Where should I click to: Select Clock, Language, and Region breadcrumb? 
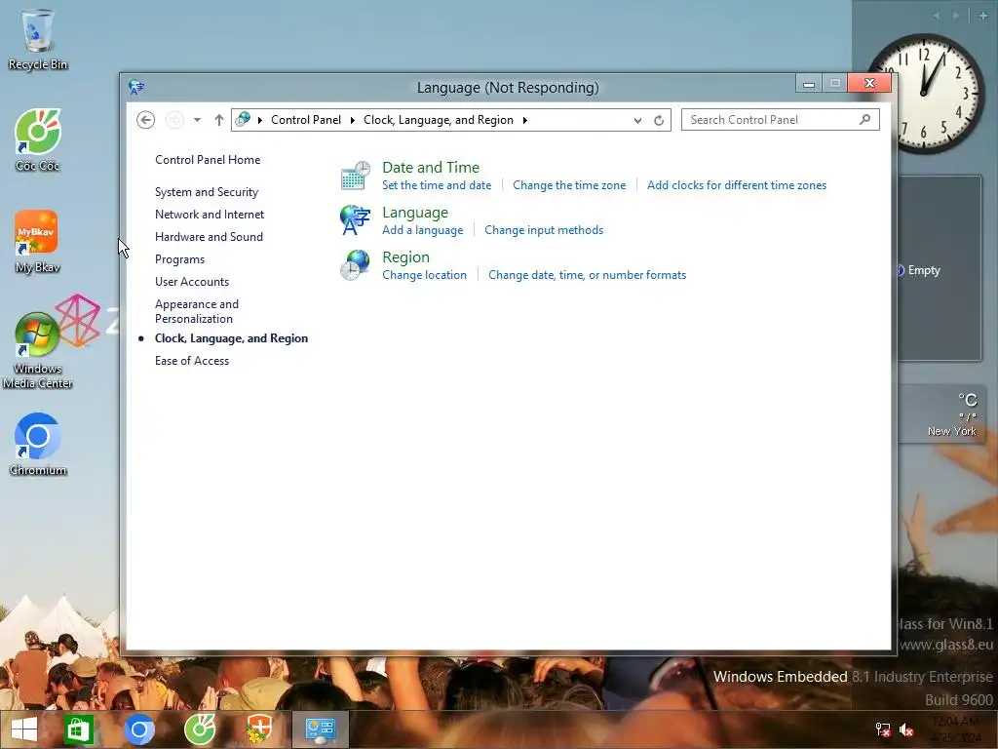coord(438,120)
